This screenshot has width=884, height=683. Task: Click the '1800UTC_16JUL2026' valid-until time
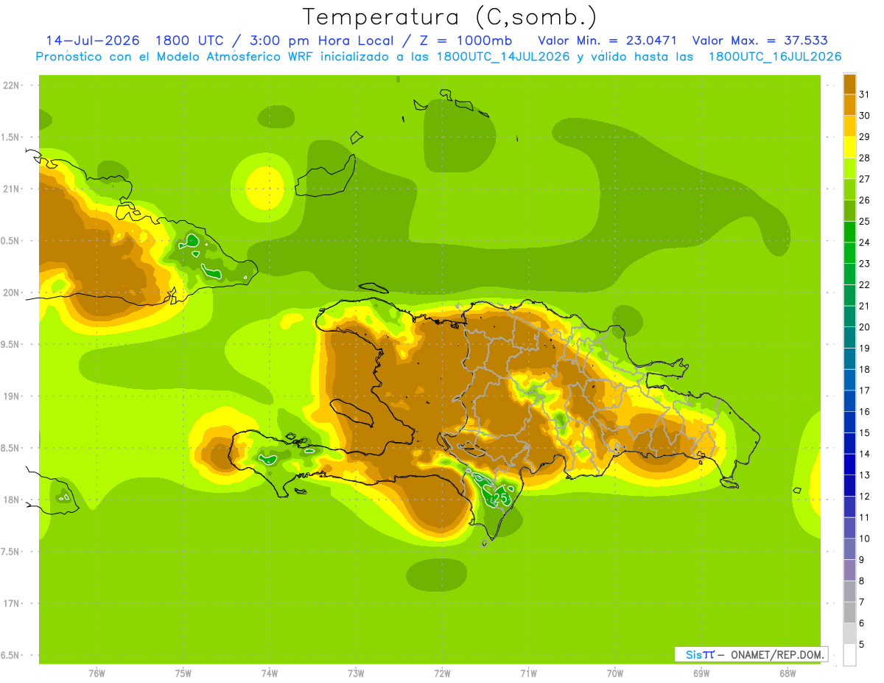(x=775, y=57)
